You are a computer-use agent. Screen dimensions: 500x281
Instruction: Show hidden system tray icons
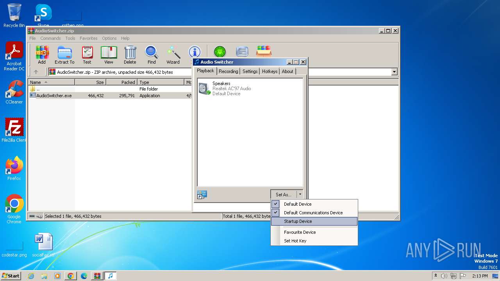coord(436,276)
